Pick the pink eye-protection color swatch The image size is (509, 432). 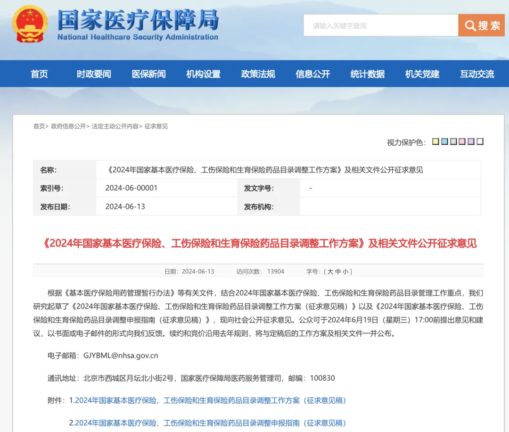click(x=462, y=141)
